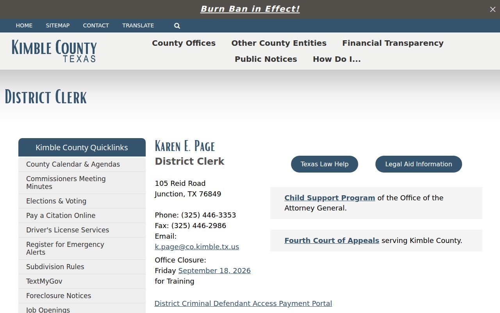The width and height of the screenshot is (500, 313).
Task: Click the Kimble County Texas logo
Action: pyautogui.click(x=54, y=51)
